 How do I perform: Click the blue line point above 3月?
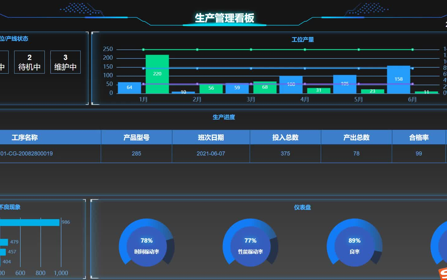(251, 68)
